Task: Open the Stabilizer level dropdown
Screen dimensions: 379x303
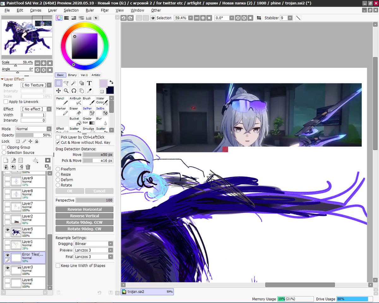Action: click(x=290, y=18)
